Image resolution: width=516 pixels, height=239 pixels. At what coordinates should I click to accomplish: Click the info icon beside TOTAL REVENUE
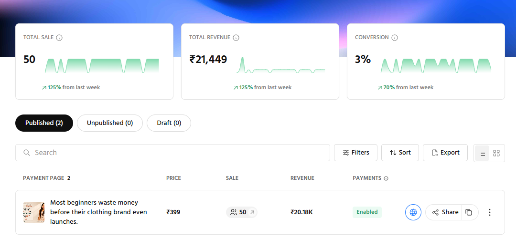pyautogui.click(x=236, y=38)
